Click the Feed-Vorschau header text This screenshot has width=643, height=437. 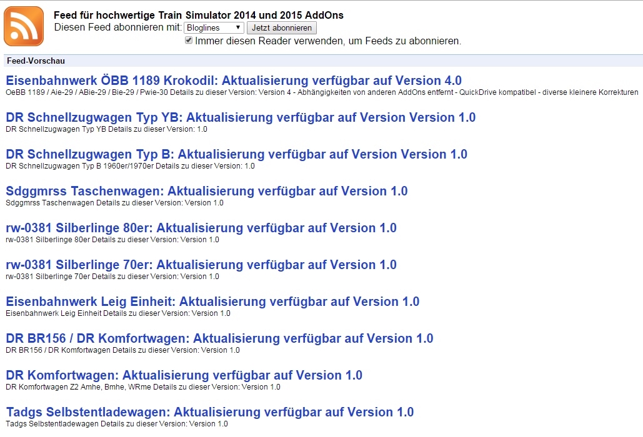[x=36, y=61]
